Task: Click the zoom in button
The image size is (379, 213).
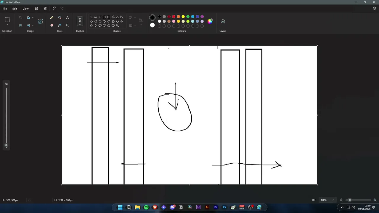Action: point(375,200)
